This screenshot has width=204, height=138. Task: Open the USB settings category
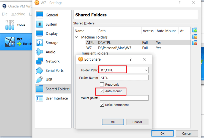[x=53, y=80]
